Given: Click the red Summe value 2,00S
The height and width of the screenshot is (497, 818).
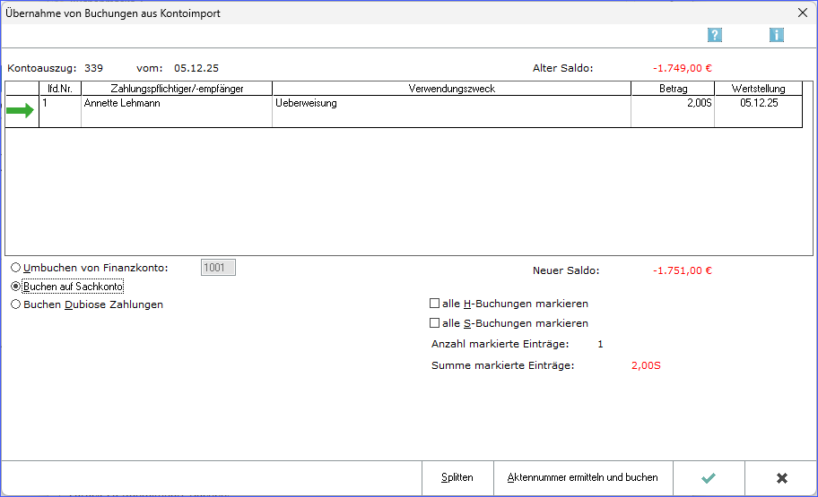Looking at the screenshot, I should [x=646, y=365].
